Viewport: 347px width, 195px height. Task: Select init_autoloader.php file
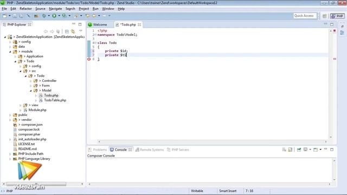[x=33, y=139]
